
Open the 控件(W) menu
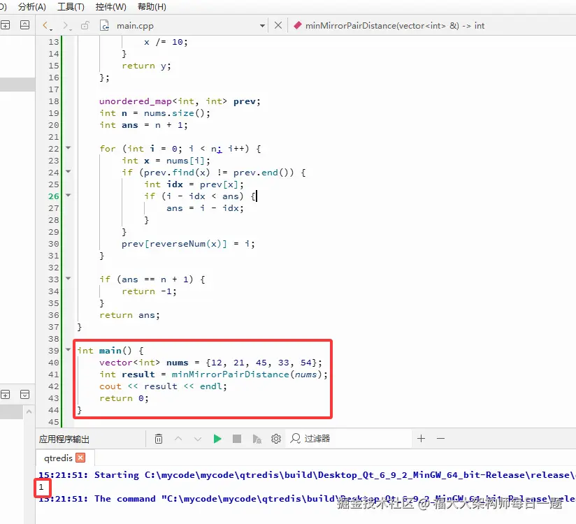110,6
